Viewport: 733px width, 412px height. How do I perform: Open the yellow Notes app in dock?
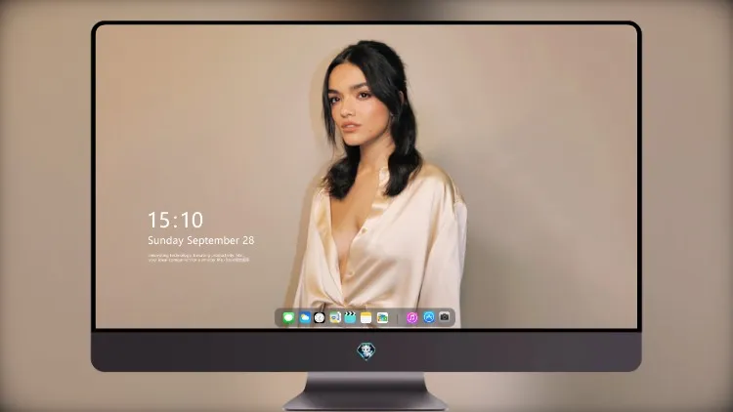pyautogui.click(x=366, y=317)
